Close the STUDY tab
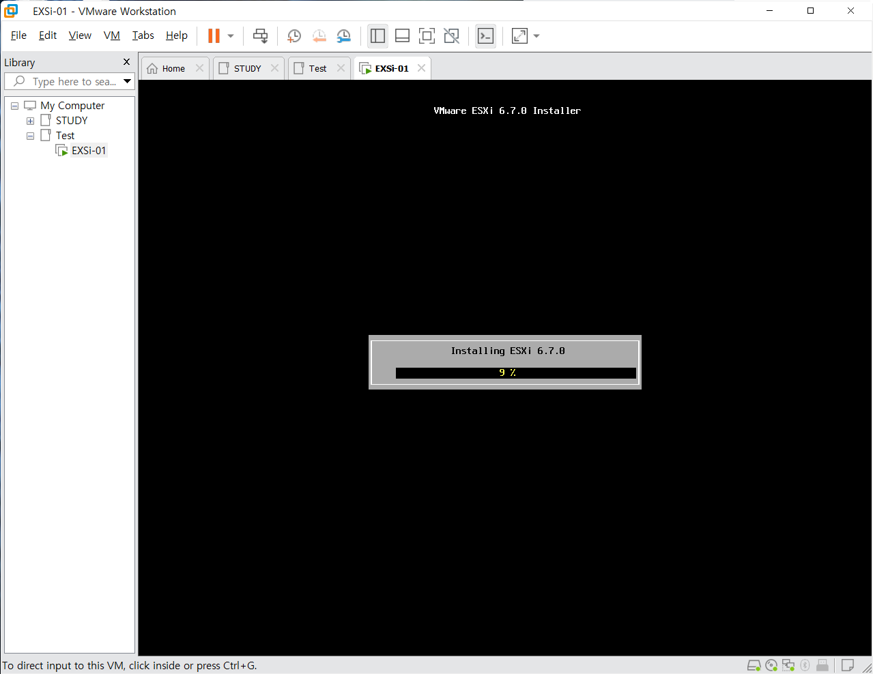Image resolution: width=873 pixels, height=674 pixels. (x=274, y=68)
